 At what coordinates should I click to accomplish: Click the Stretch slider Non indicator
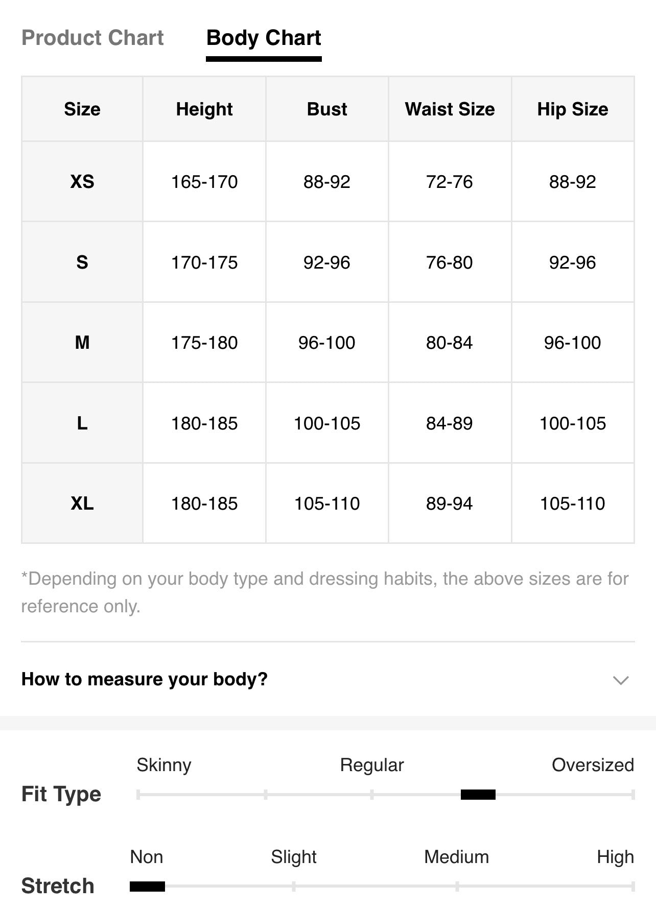147,886
